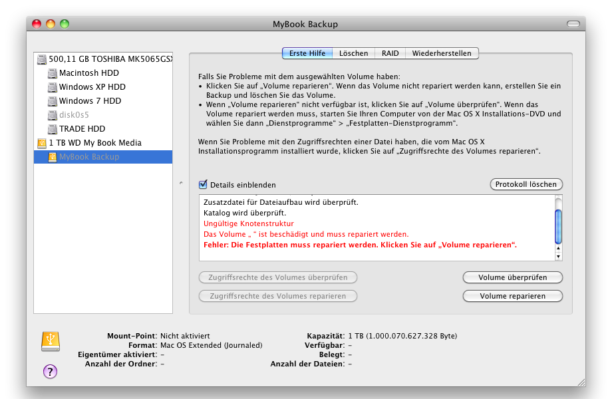The height and width of the screenshot is (399, 612).
Task: Select Macintosh HDD in the sidebar
Action: (x=103, y=73)
